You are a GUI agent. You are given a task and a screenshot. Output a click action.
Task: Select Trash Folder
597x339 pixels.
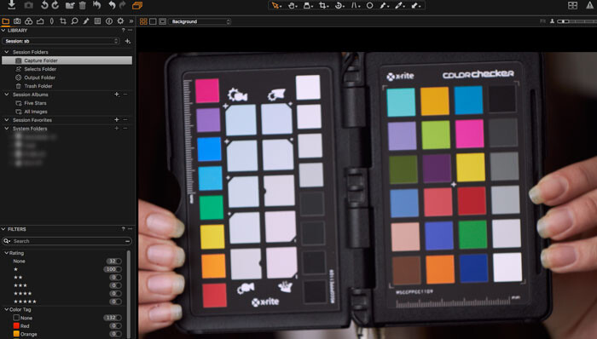[x=38, y=86]
